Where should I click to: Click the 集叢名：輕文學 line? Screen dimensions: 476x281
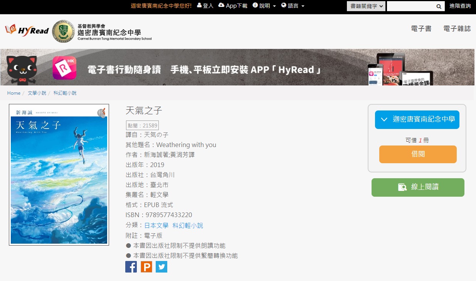(x=147, y=195)
